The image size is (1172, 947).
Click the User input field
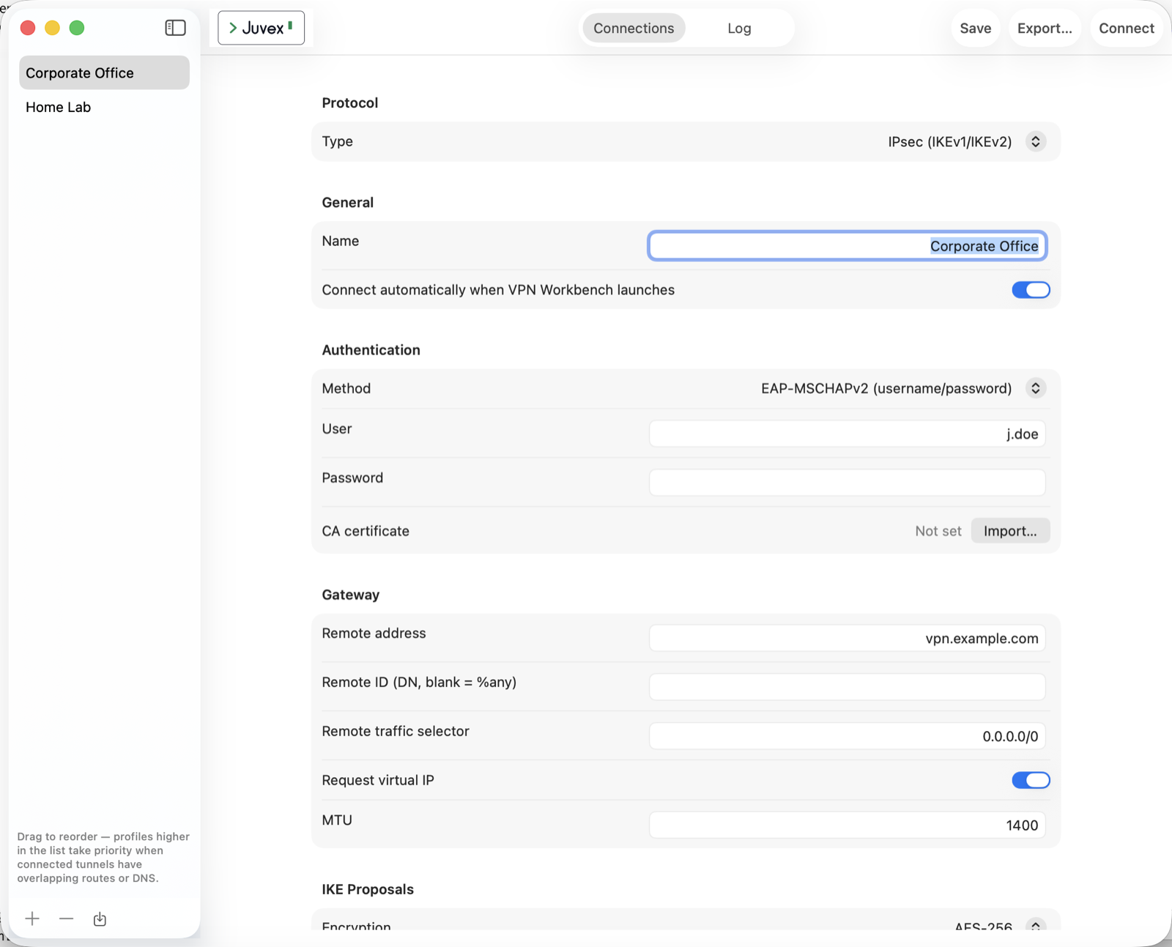(x=847, y=434)
